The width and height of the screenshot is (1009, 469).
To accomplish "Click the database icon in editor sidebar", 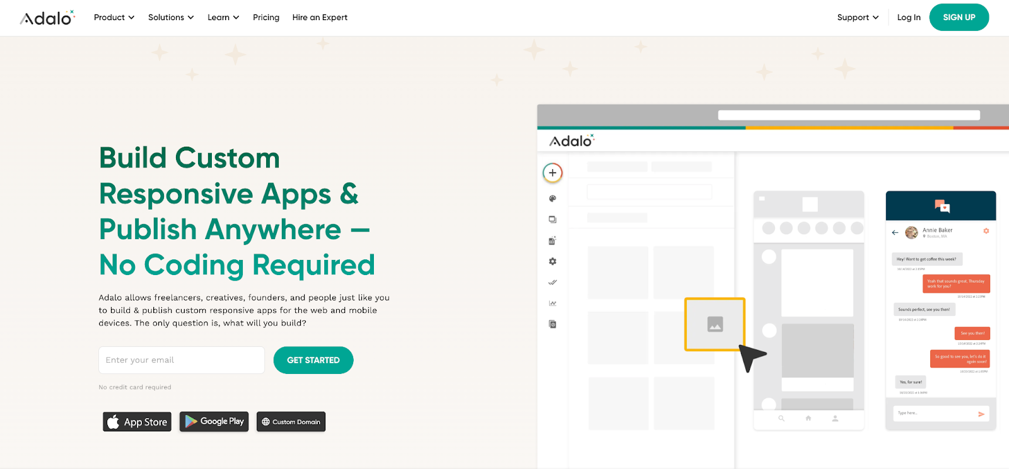I will (x=552, y=240).
